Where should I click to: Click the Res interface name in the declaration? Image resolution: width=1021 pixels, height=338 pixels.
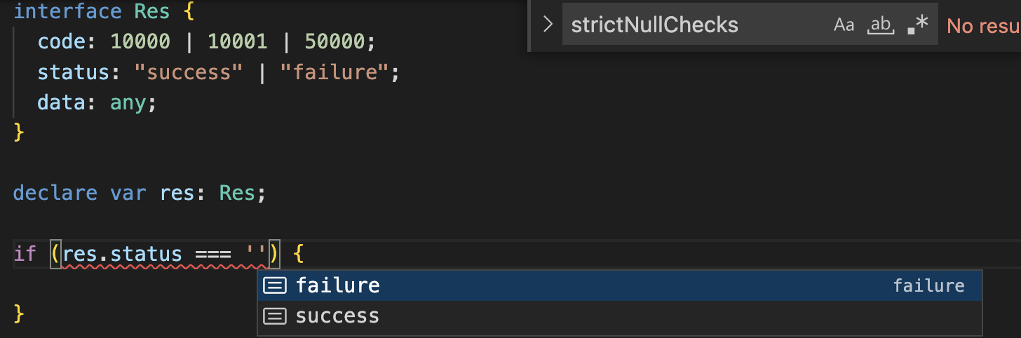point(152,12)
